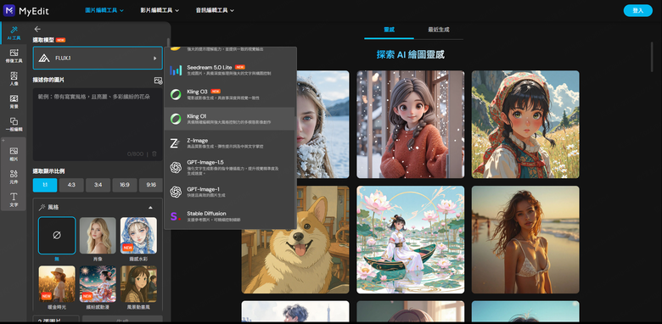Click the 風格 magic wand icon
662x324 pixels.
tap(42, 208)
